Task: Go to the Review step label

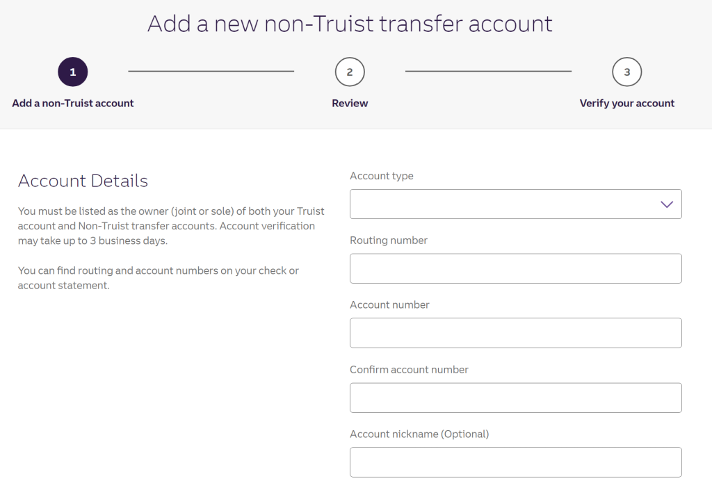Action: click(350, 104)
